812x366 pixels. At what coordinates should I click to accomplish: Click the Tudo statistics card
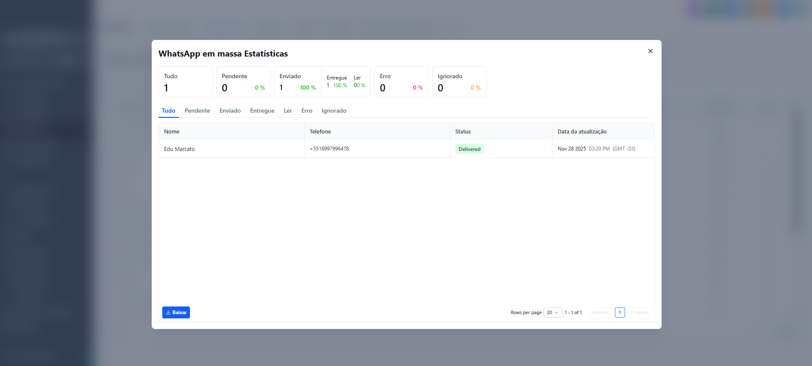186,82
